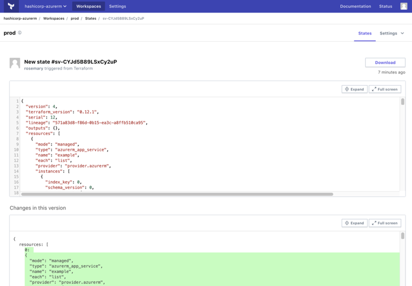The image size is (412, 286).
Task: Click the horizontal scrollbar of state viewer
Action: click(177, 194)
